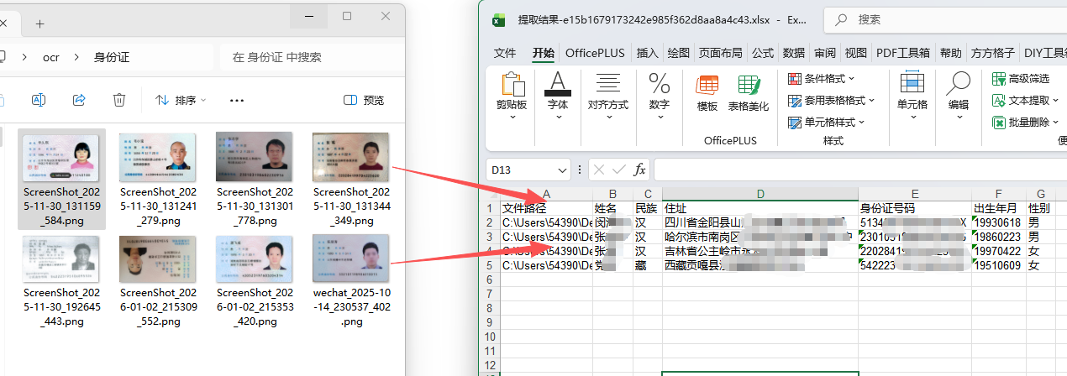Switch to the 视图 ribbon tab
1067x376 pixels.
(x=855, y=53)
